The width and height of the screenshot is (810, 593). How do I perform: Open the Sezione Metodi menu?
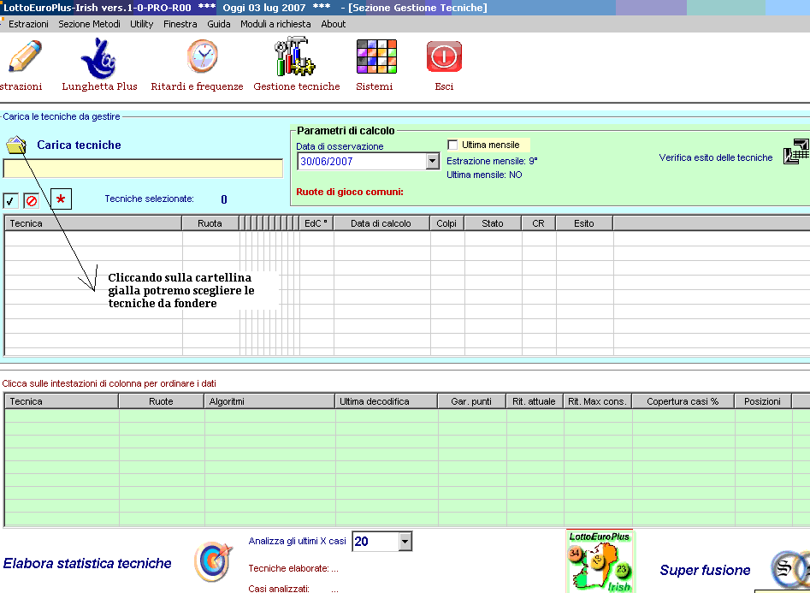pyautogui.click(x=89, y=24)
